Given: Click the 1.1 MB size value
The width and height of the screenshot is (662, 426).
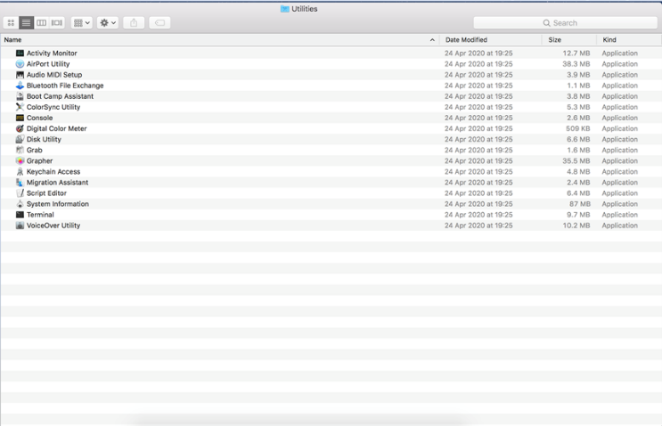Looking at the screenshot, I should [578, 86].
